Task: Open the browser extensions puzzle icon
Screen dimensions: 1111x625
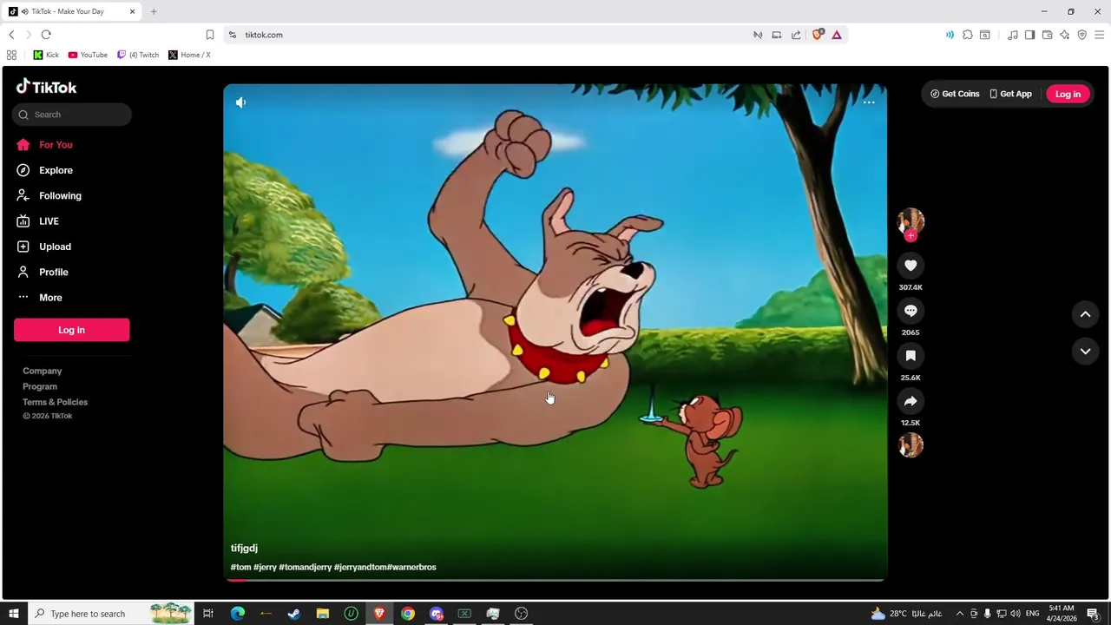Action: pyautogui.click(x=968, y=35)
